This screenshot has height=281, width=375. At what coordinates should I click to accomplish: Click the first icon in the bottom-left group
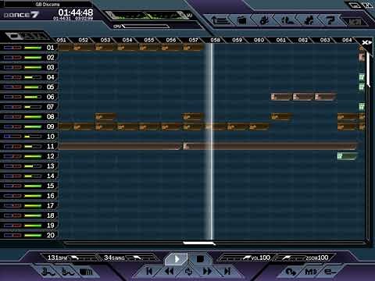tap(48, 272)
